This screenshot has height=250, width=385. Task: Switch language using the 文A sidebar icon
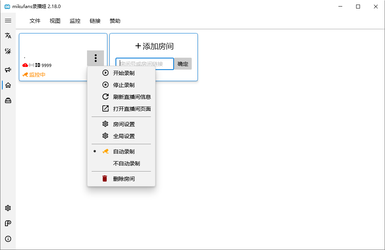[x=8, y=35]
